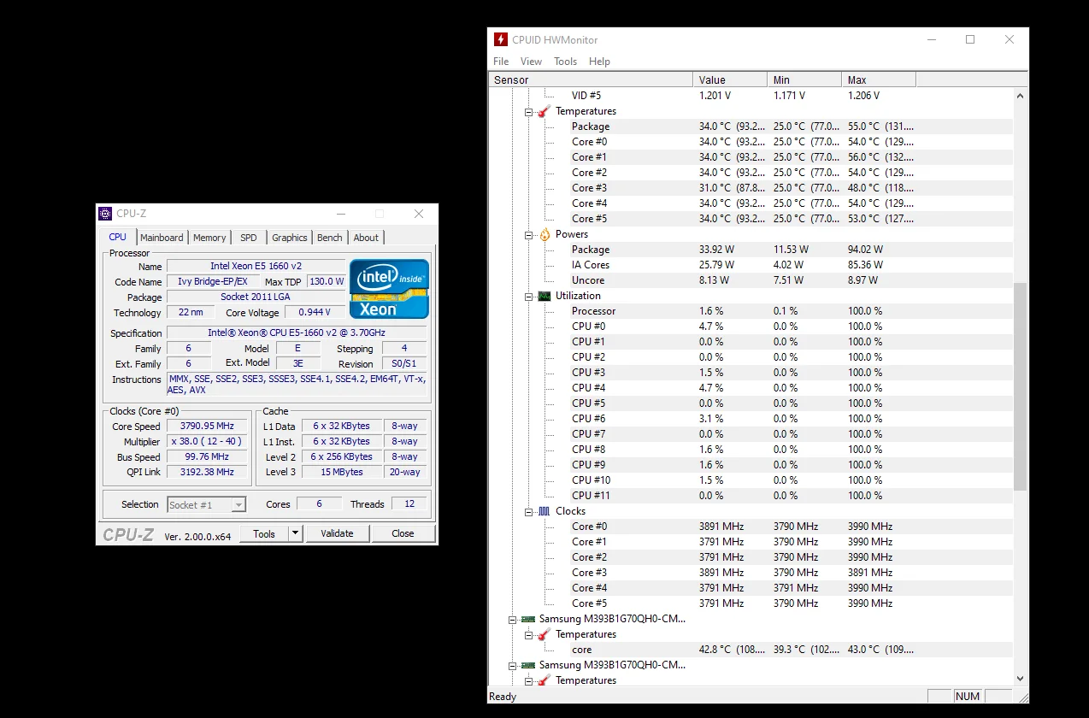Click the HWMonitor scrollbar up arrow
The height and width of the screenshot is (718, 1089).
click(1021, 95)
